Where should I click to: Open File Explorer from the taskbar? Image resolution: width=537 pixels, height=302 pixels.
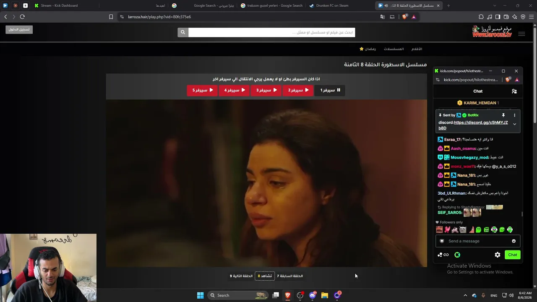(324, 295)
